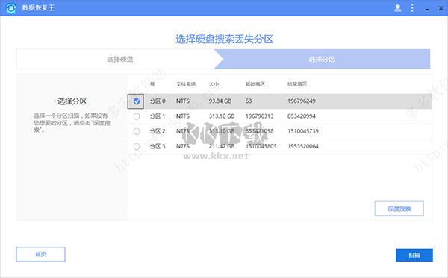Click the app logo icon in the title bar
The image size is (448, 278).
11,7
